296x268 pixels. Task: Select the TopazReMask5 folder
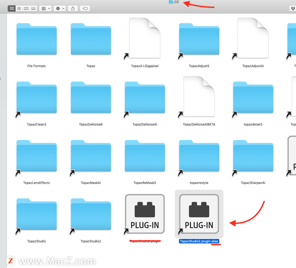pyautogui.click(x=145, y=156)
